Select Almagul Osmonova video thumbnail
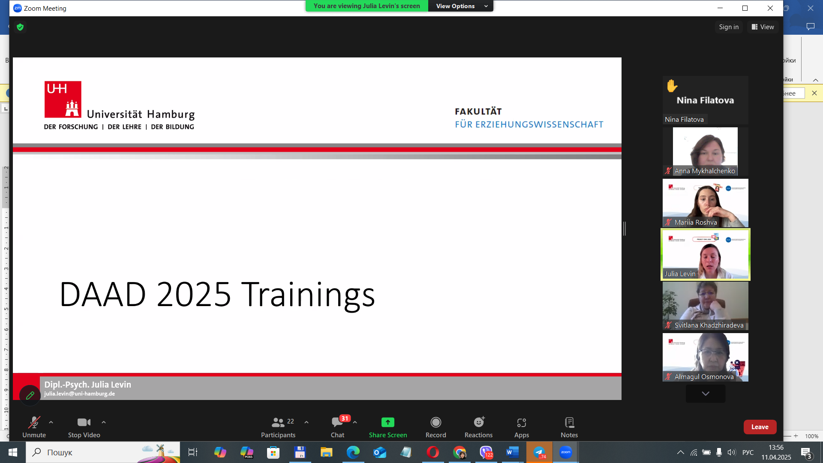The height and width of the screenshot is (463, 823). [x=706, y=357]
